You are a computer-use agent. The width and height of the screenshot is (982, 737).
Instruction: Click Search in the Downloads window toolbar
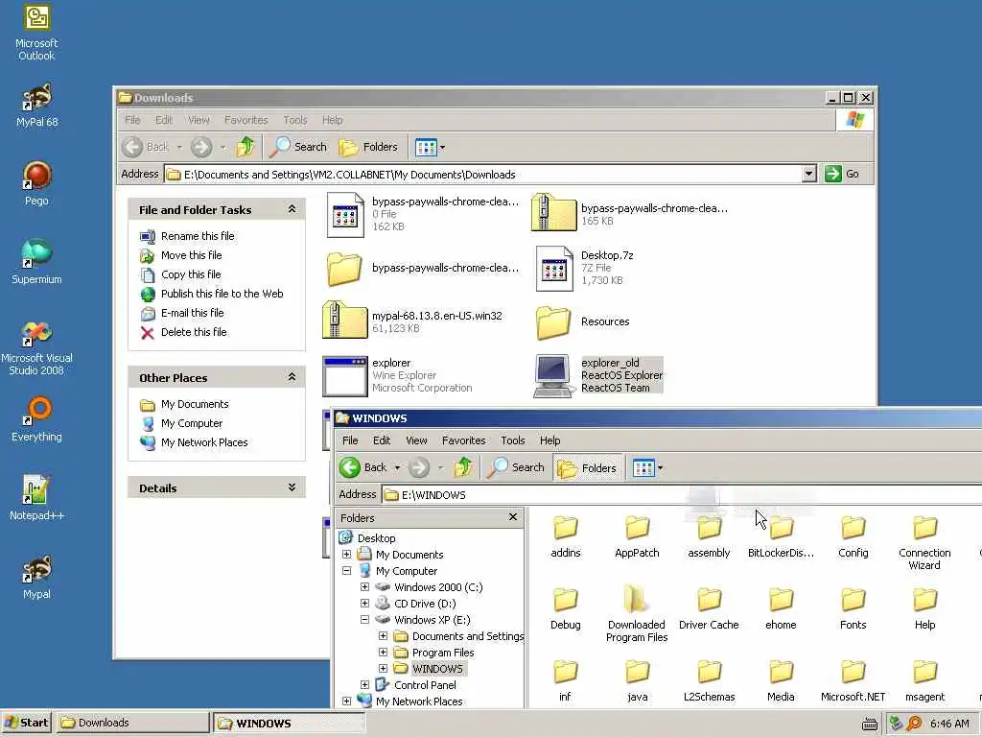tap(298, 147)
